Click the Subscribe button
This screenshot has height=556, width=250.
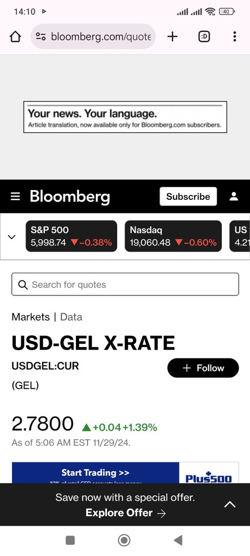tap(188, 197)
